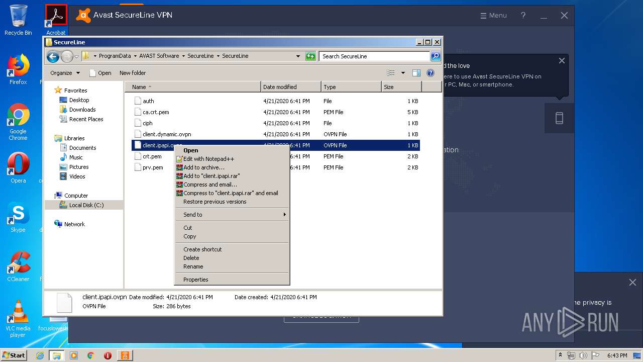Select Add to archive... option
This screenshot has height=362, width=643.
[232, 167]
